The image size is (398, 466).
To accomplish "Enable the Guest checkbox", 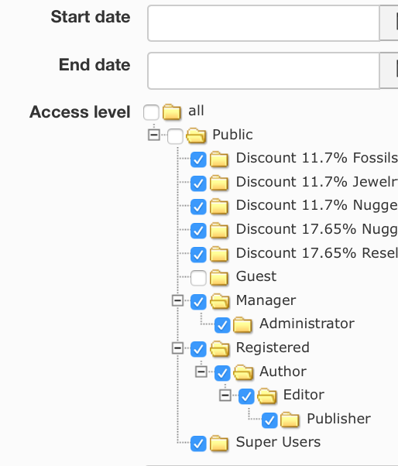I will pyautogui.click(x=198, y=278).
